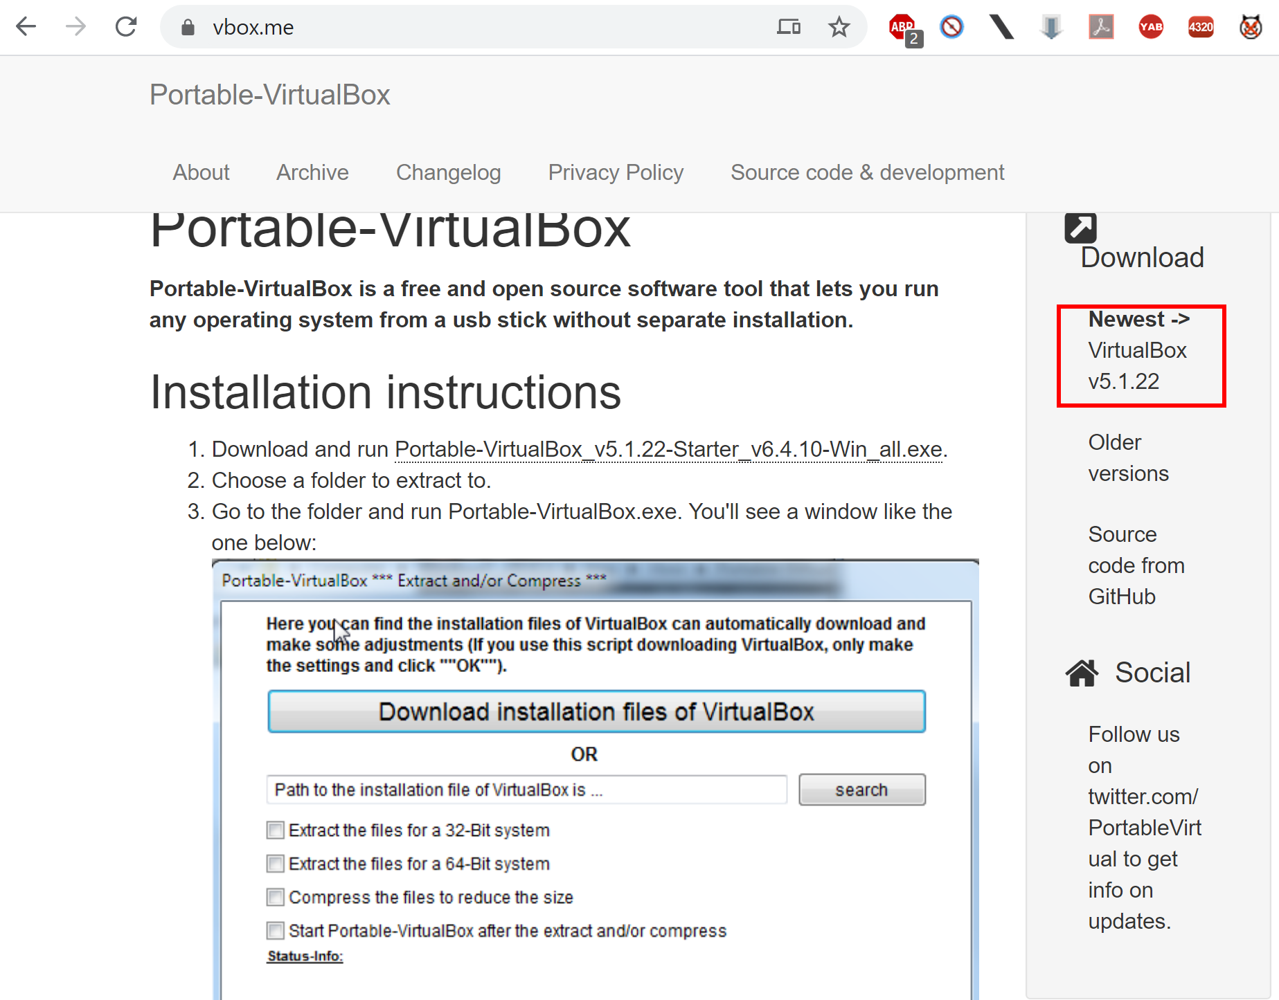Click the Social sidebar heading text
This screenshot has height=1000, width=1279.
point(1152,673)
